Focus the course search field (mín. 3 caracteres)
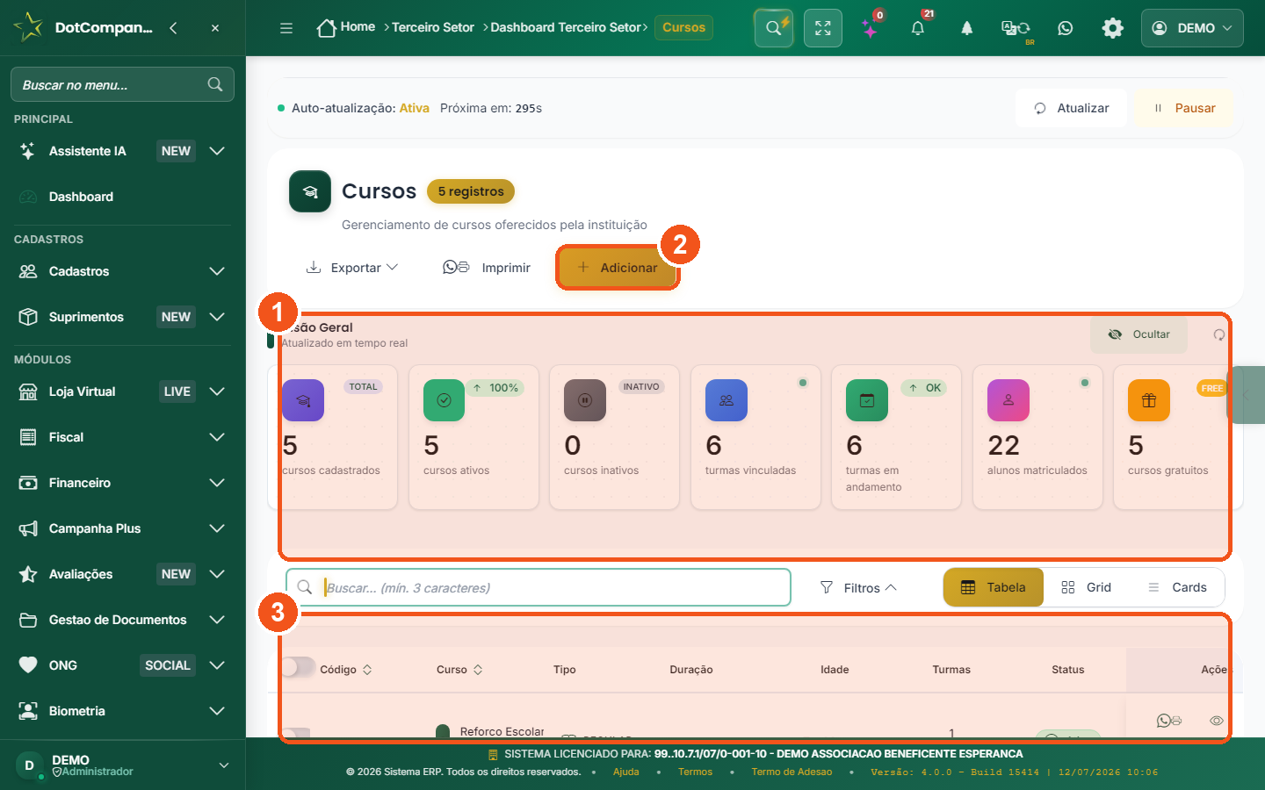 [x=539, y=587]
